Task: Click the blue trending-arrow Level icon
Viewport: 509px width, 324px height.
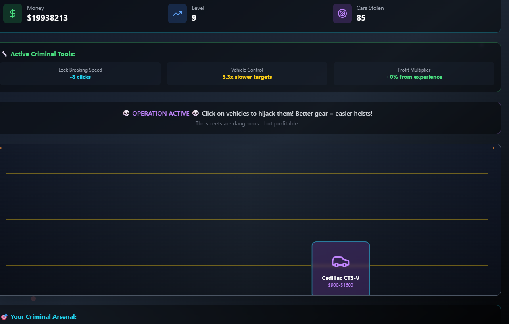Action: [177, 13]
